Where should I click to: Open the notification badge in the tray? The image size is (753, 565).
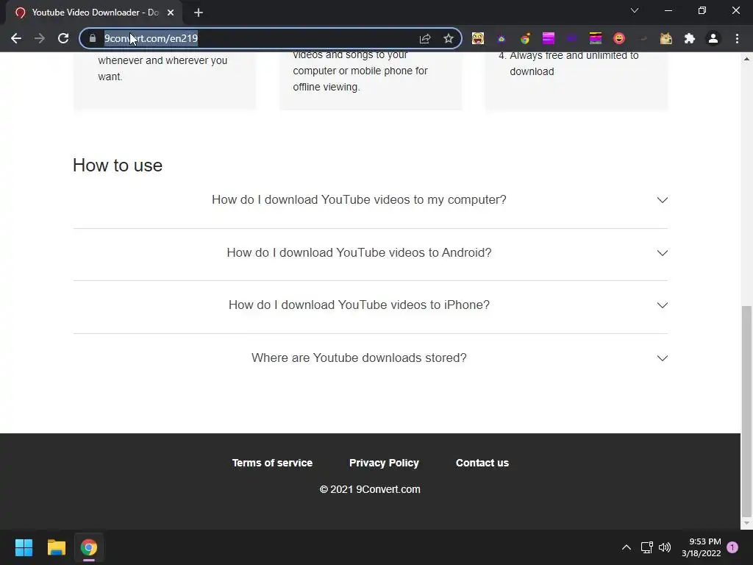tap(732, 547)
